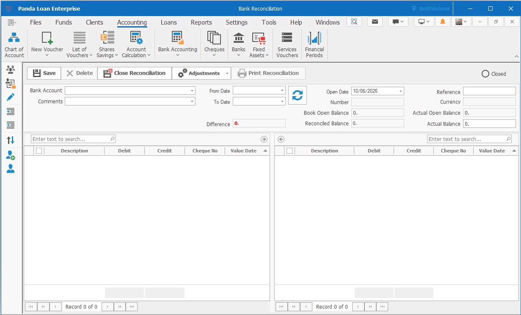Collapse the ribbon with the chevron

(x=516, y=56)
